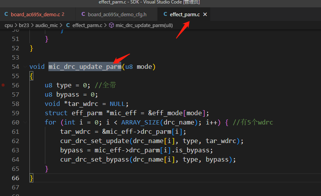Collapse the mic_drc_update_parm function at line 54
321x196 pixels.
pyautogui.click(x=25, y=66)
